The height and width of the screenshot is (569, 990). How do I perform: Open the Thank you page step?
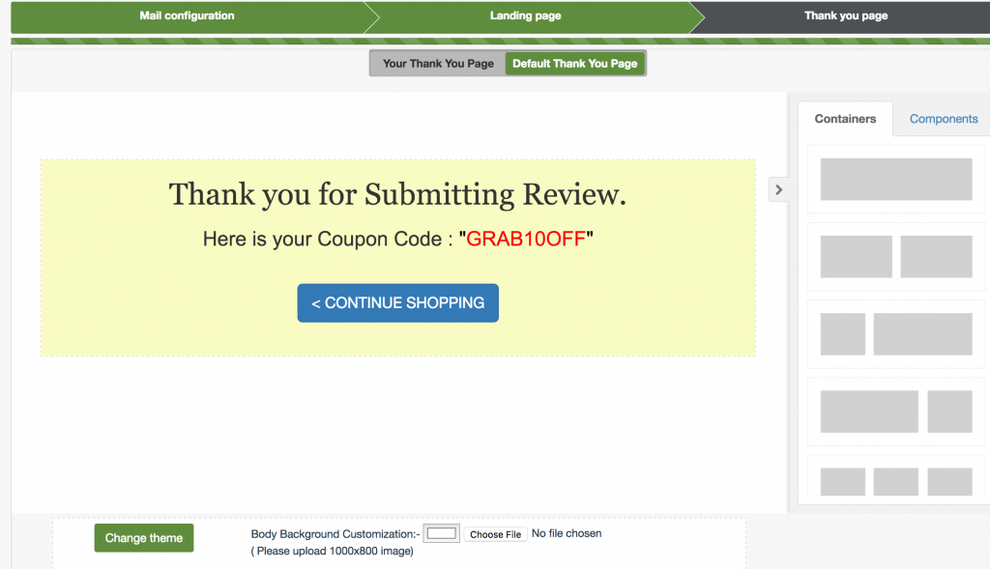coord(845,15)
